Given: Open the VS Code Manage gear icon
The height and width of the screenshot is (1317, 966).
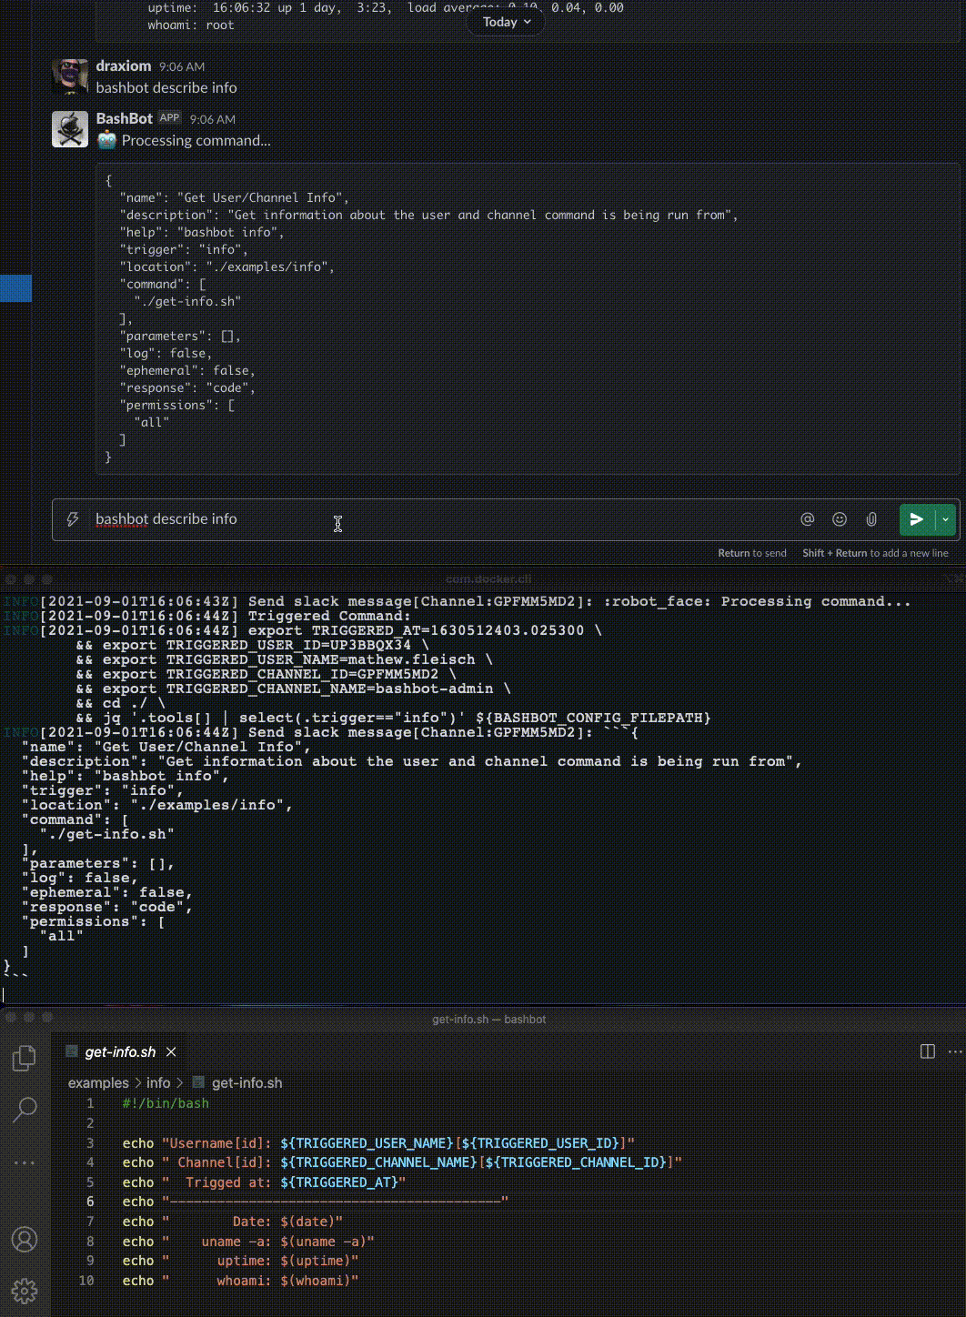Looking at the screenshot, I should click(x=25, y=1291).
